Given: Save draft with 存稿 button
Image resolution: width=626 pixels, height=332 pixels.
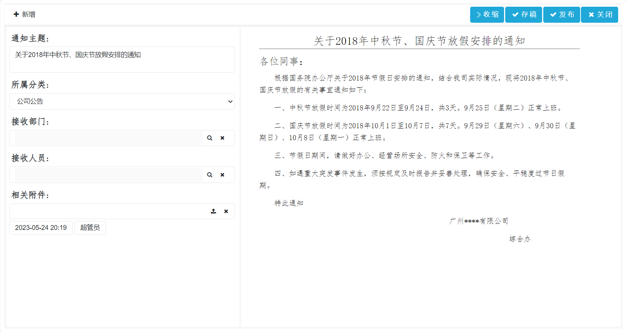Looking at the screenshot, I should tap(523, 15).
